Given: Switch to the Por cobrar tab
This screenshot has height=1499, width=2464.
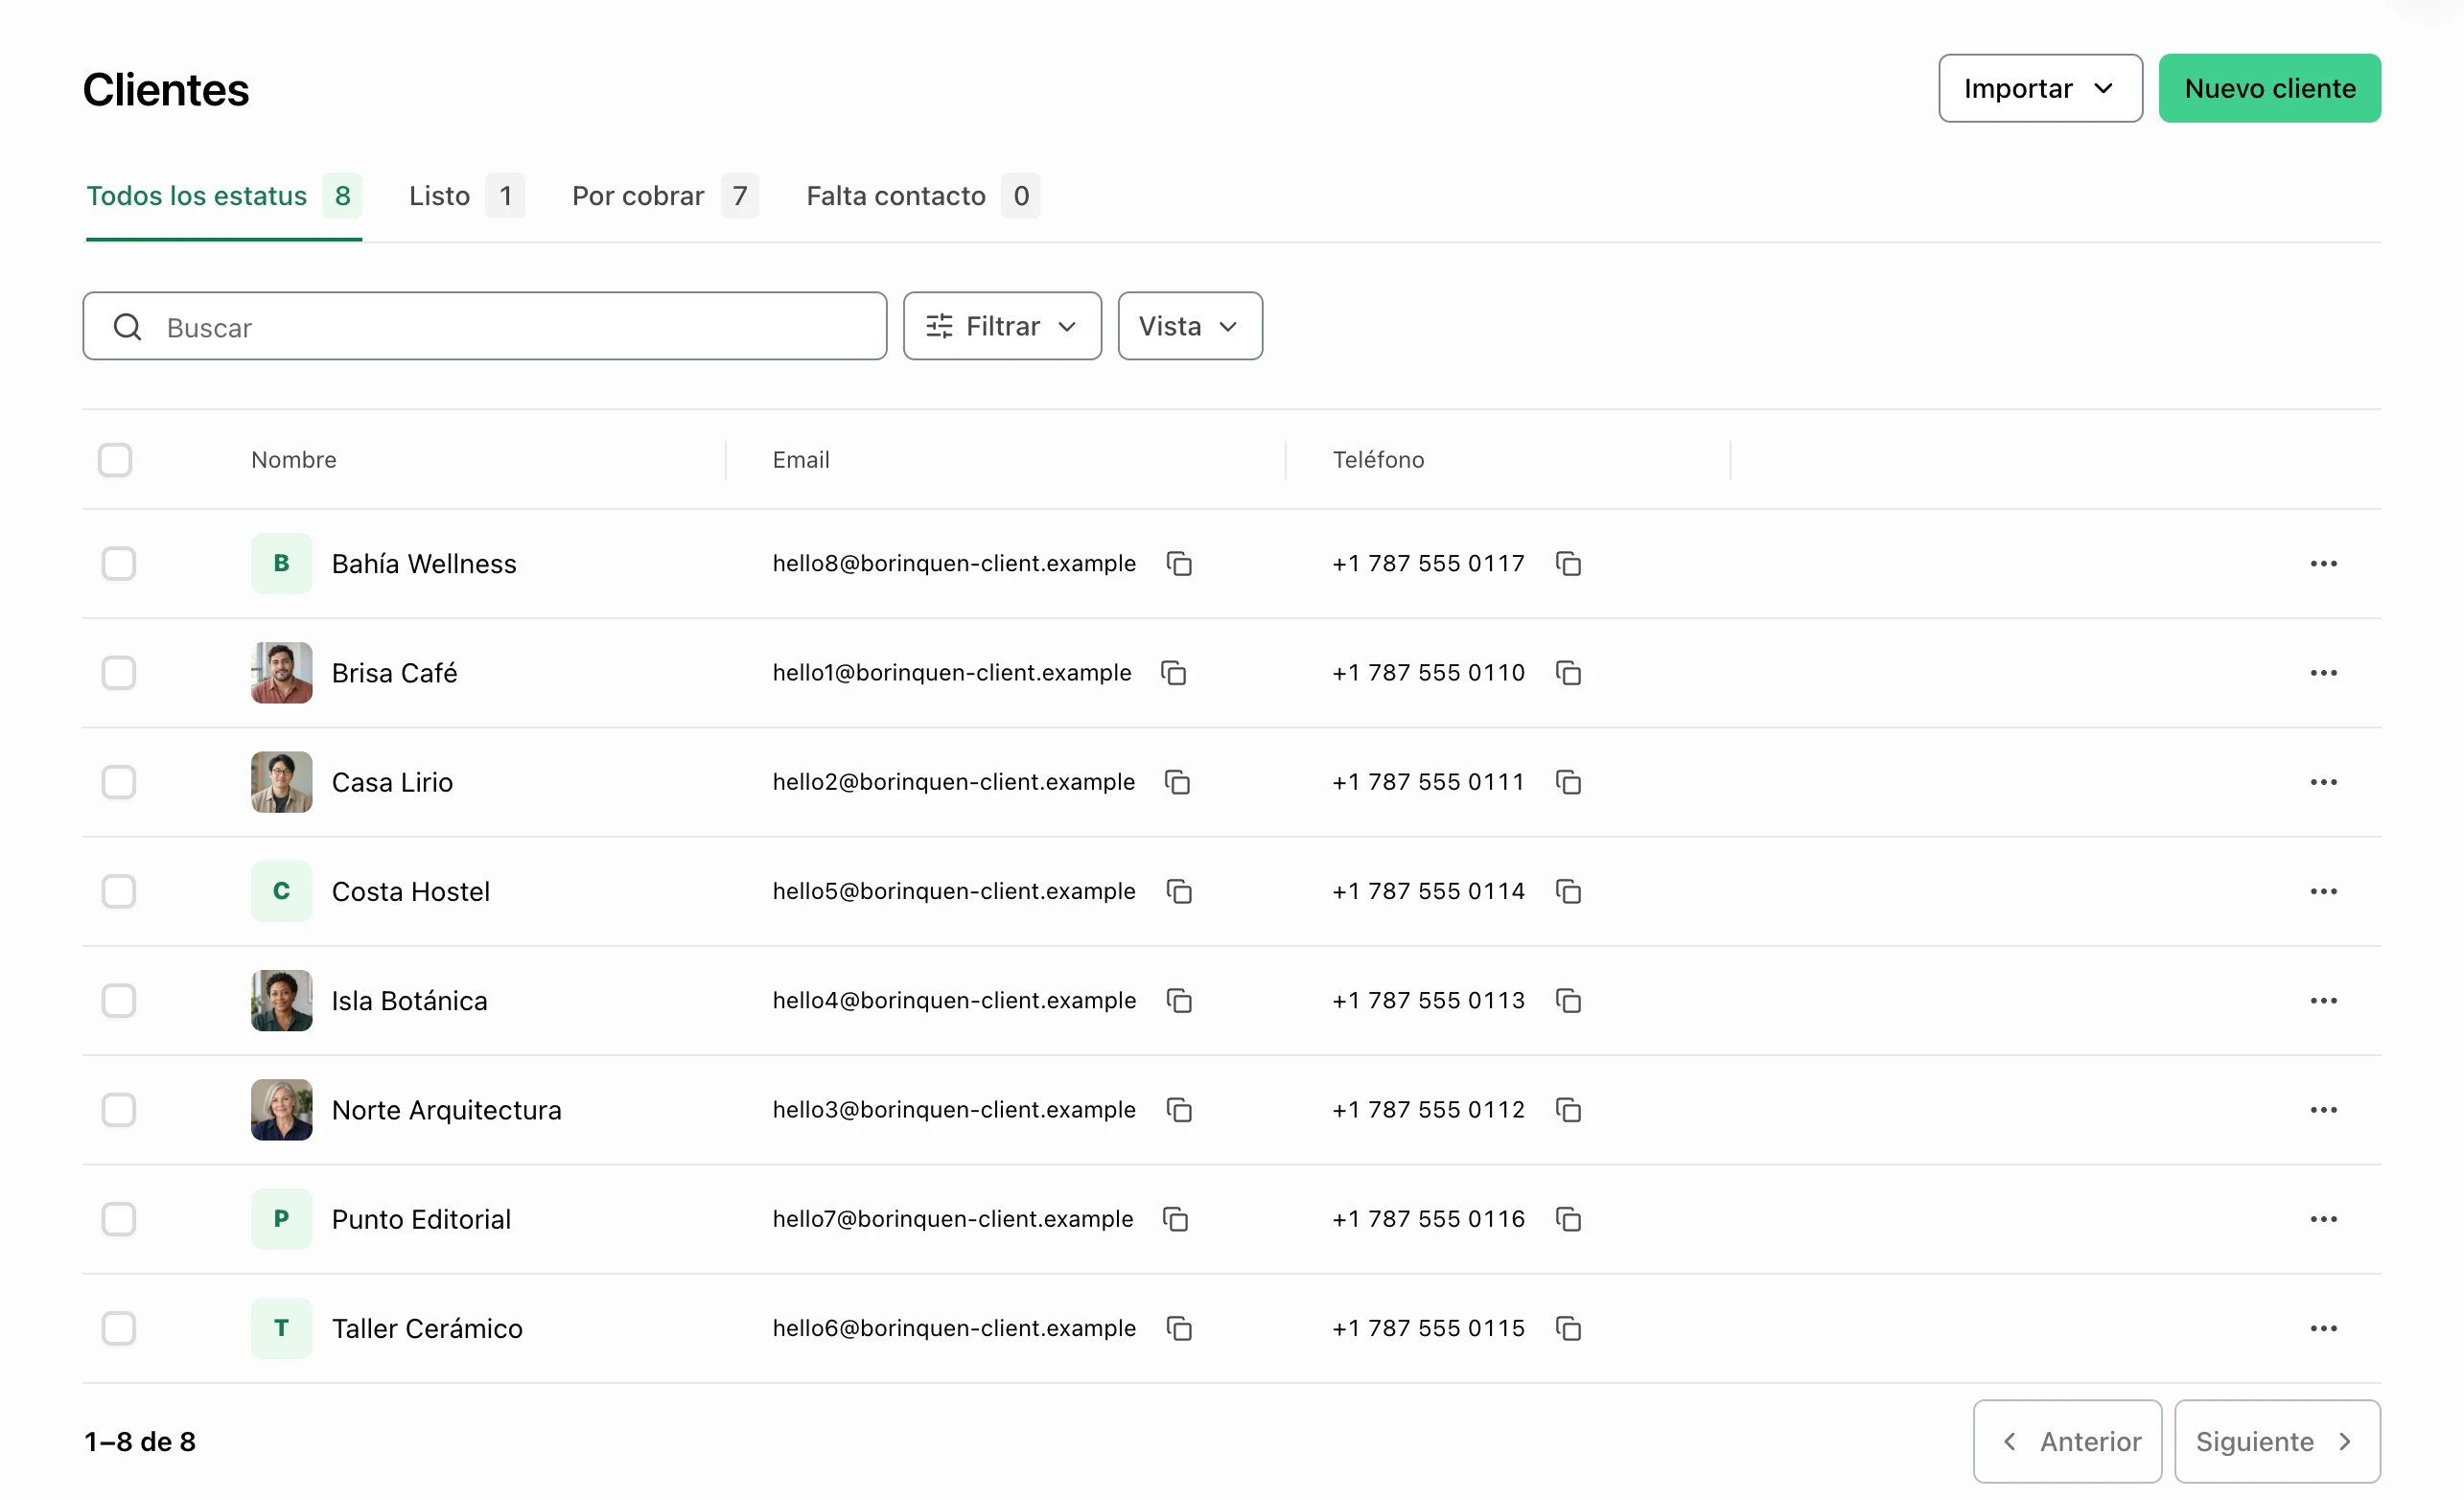Looking at the screenshot, I should coord(665,196).
